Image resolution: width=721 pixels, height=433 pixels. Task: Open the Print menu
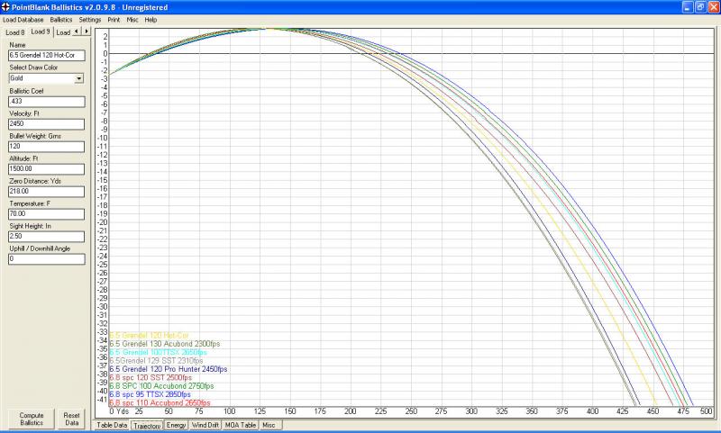(115, 19)
